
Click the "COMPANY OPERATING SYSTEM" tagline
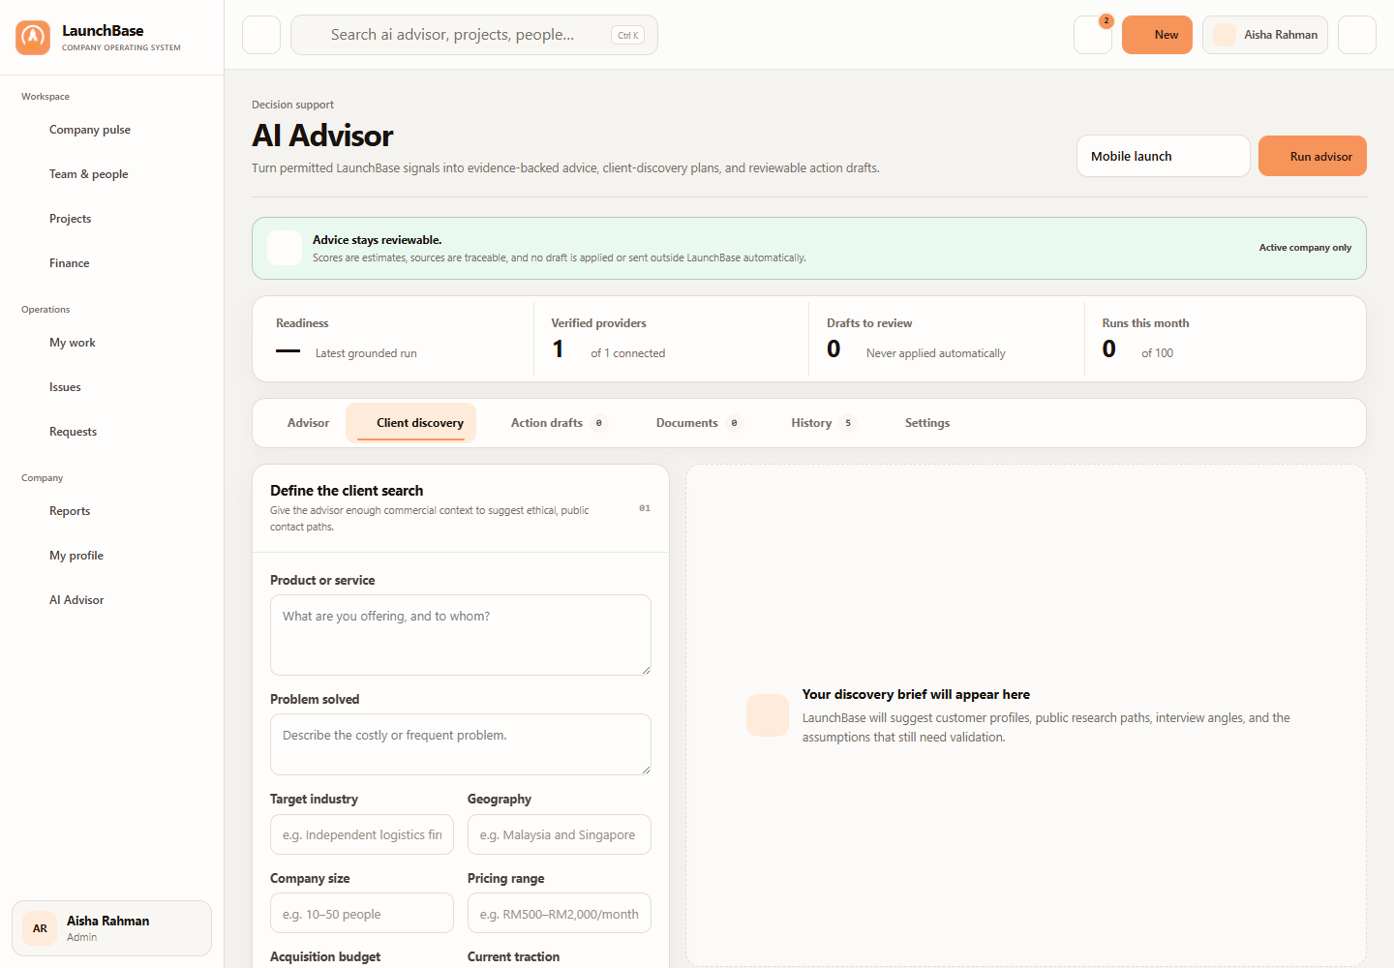(121, 47)
